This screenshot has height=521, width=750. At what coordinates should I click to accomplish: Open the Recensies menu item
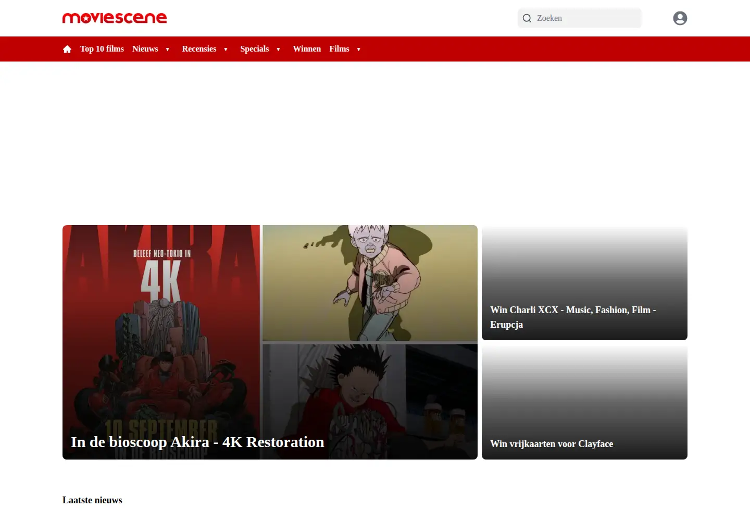[199, 49]
